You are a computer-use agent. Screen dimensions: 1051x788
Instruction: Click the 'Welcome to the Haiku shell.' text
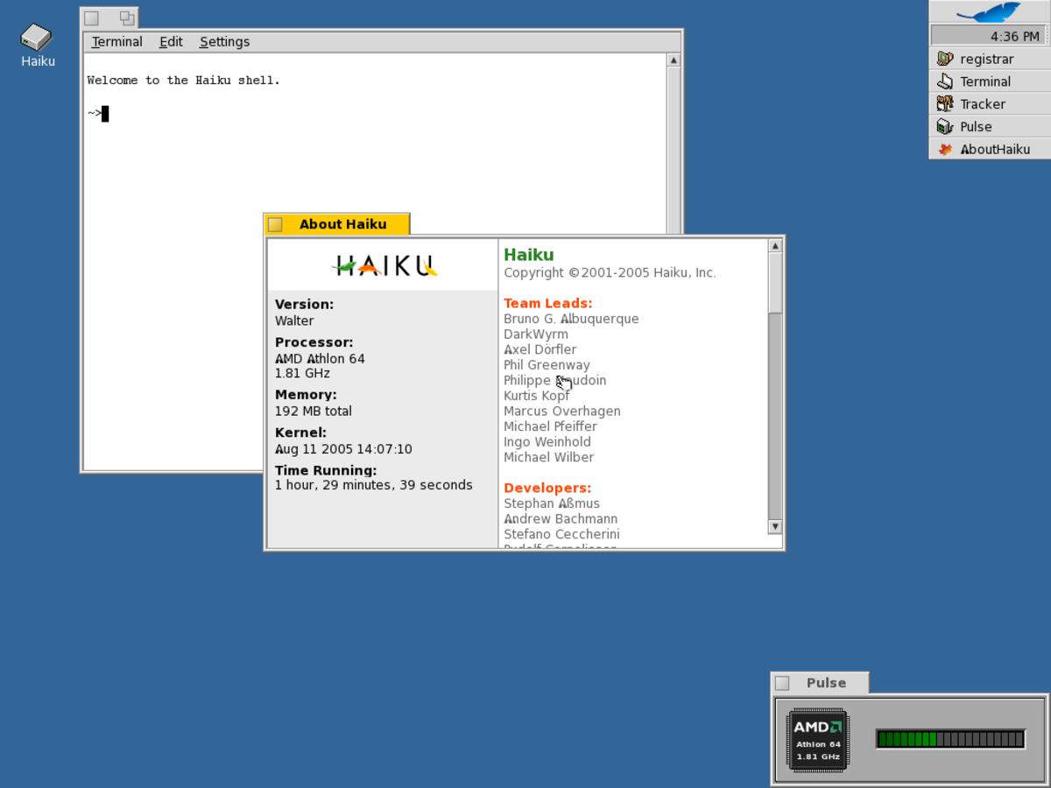point(184,81)
